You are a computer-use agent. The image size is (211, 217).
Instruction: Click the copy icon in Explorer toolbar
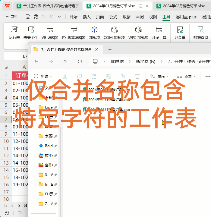tap(80, 76)
